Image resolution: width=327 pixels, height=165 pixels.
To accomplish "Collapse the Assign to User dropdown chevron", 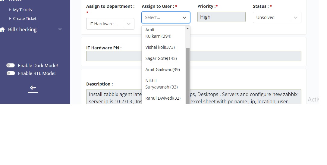I will (x=184, y=17).
